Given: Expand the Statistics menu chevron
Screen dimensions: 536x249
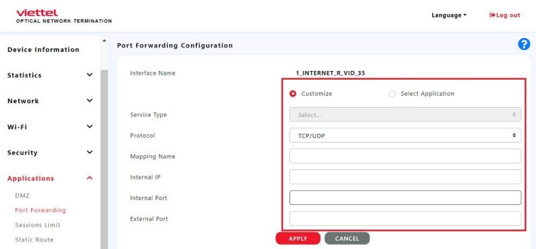Looking at the screenshot, I should pyautogui.click(x=90, y=75).
